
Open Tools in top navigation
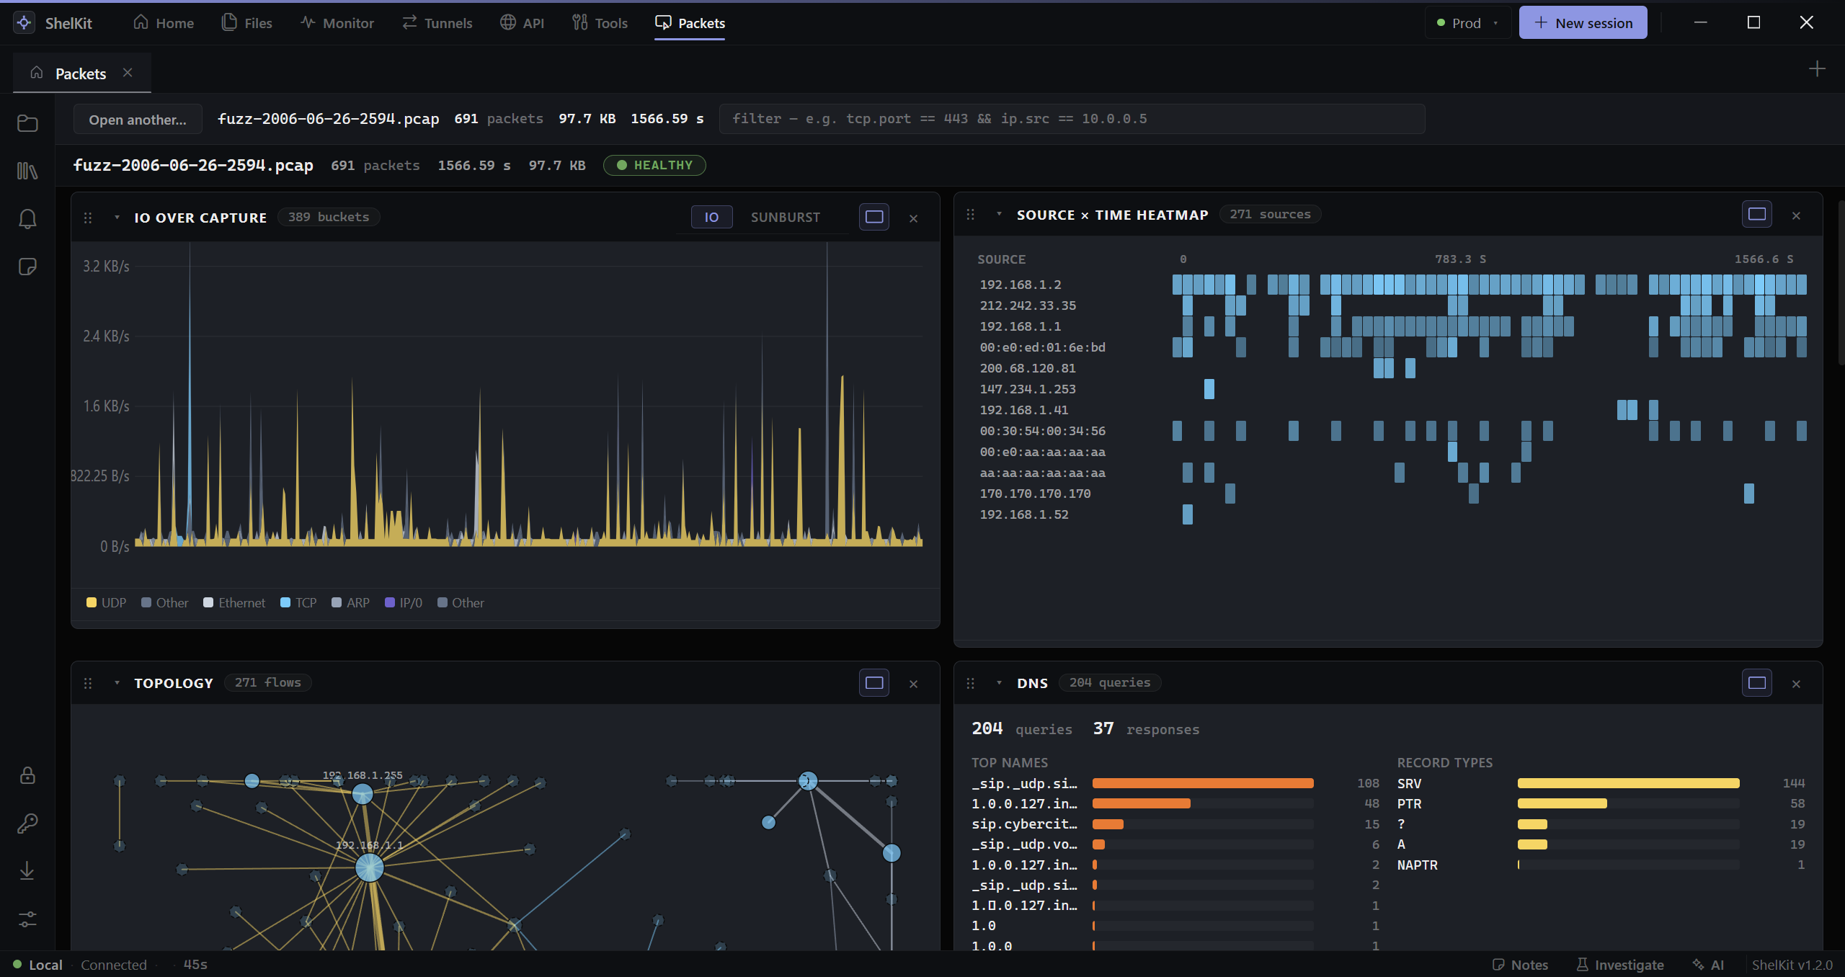click(x=600, y=22)
